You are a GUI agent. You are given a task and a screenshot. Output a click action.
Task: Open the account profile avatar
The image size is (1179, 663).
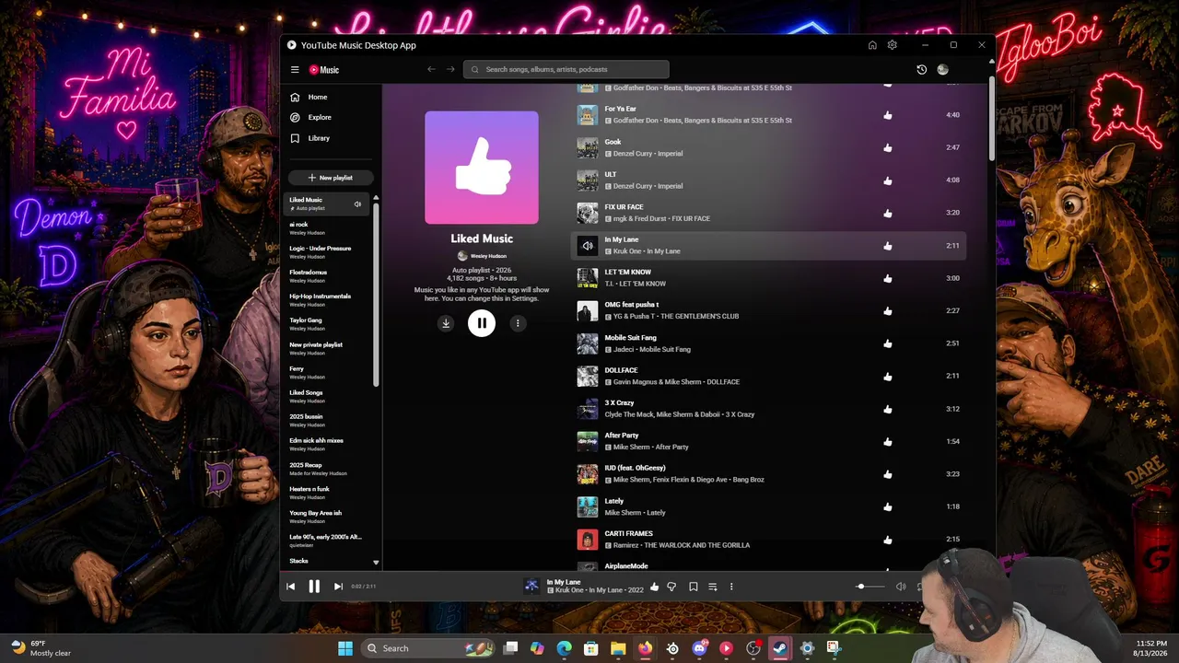(x=942, y=69)
